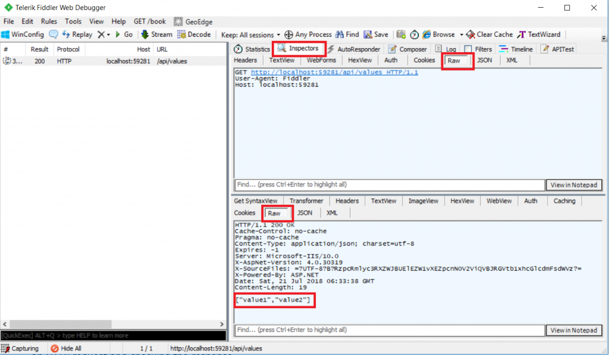Expand the Browse dropdown arrow

point(462,35)
